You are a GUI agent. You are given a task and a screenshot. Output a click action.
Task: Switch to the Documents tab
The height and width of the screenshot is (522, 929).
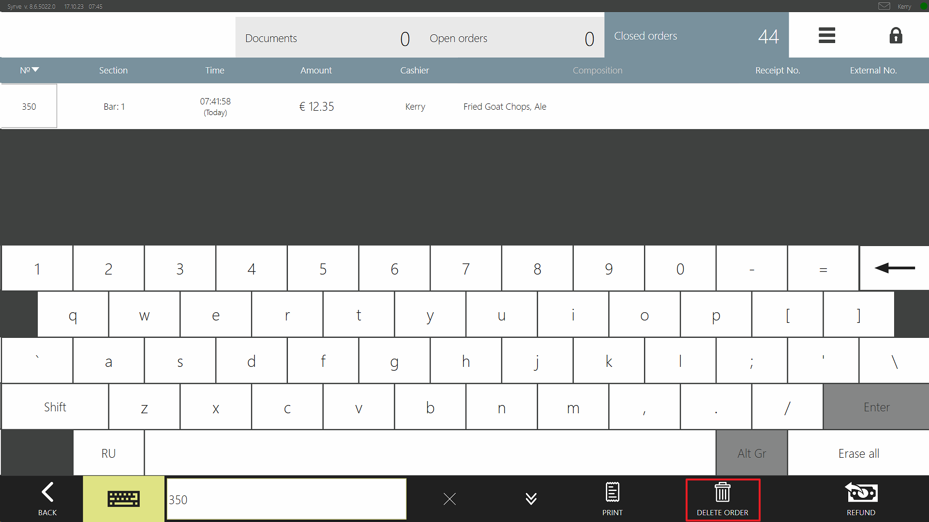327,38
